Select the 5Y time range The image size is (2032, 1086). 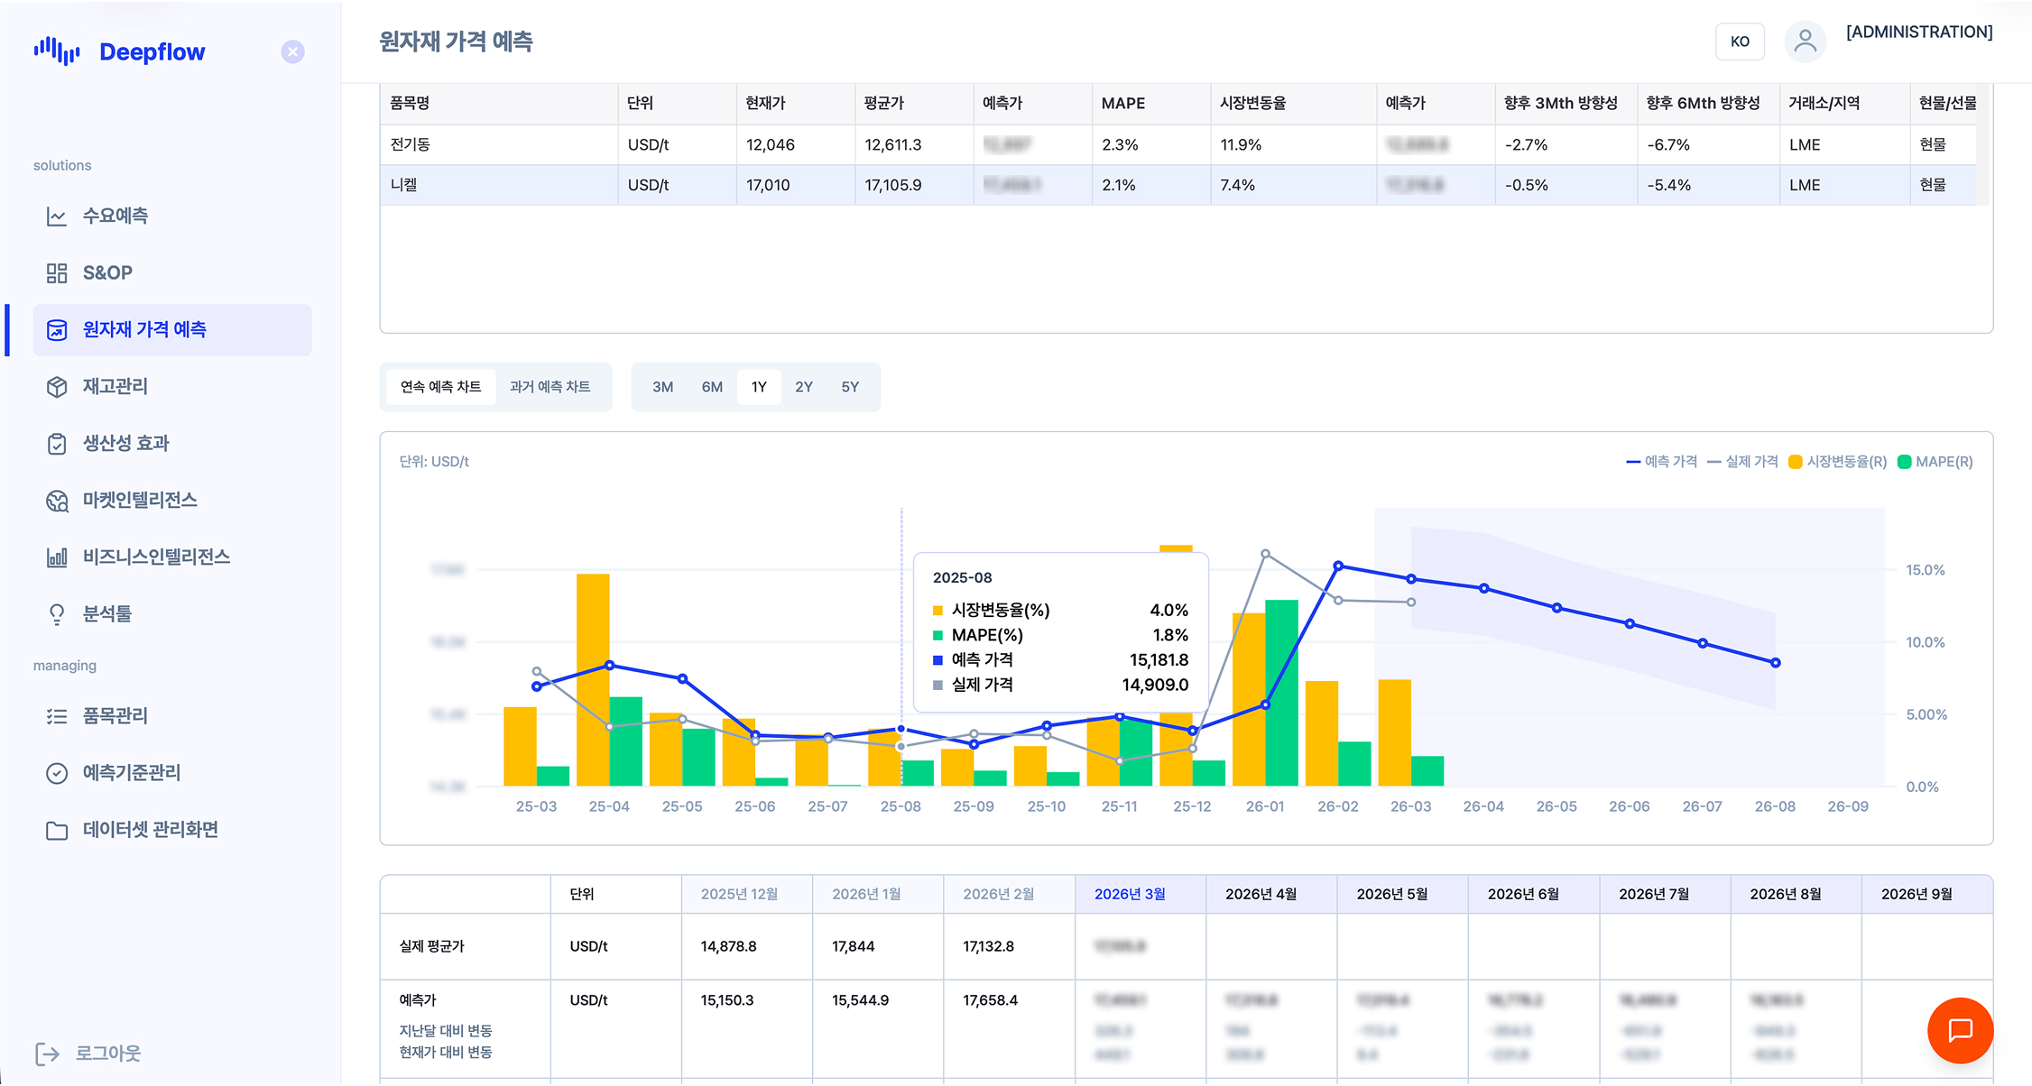click(x=850, y=387)
